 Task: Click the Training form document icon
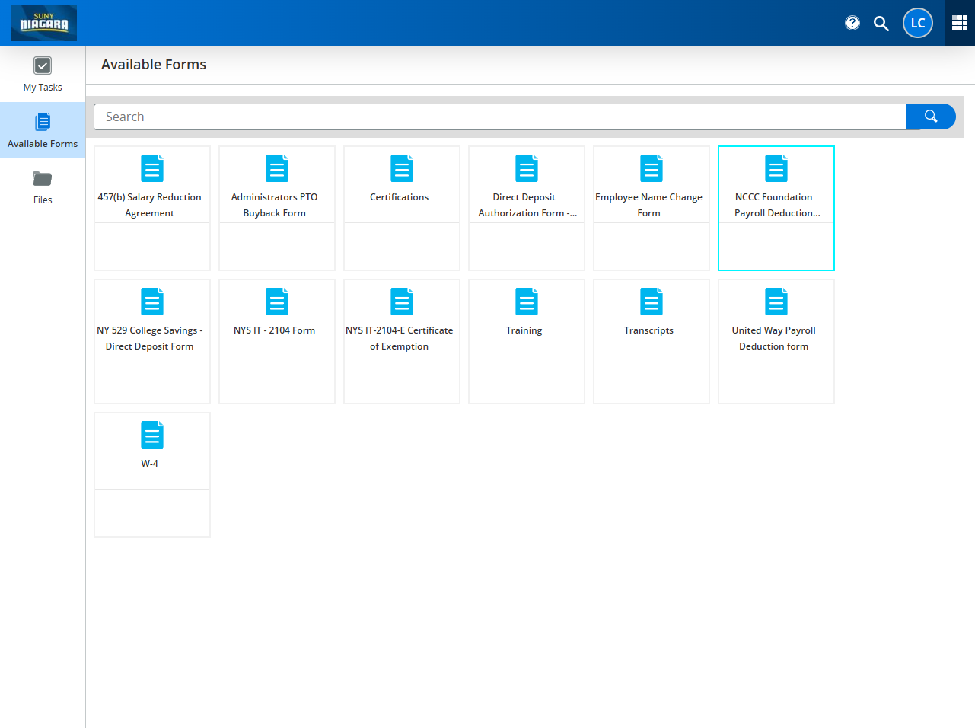click(527, 302)
